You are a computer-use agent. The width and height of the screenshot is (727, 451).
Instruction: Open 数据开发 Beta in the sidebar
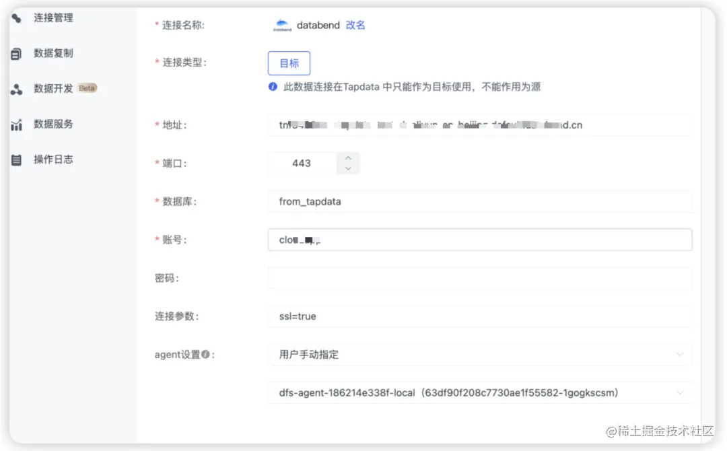[65, 88]
